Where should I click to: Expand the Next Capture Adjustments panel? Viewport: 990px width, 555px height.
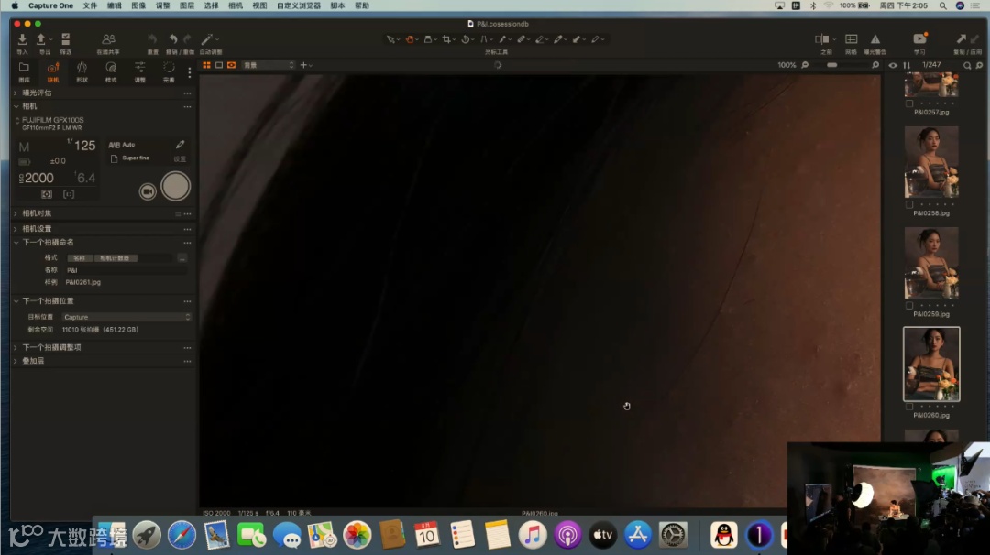point(16,347)
